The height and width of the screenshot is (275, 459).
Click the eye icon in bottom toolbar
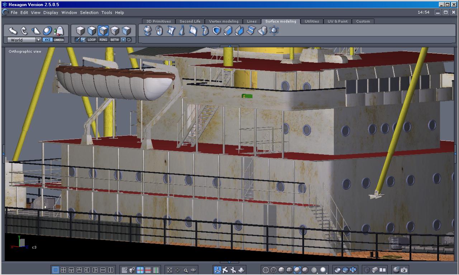pyautogui.click(x=193, y=270)
